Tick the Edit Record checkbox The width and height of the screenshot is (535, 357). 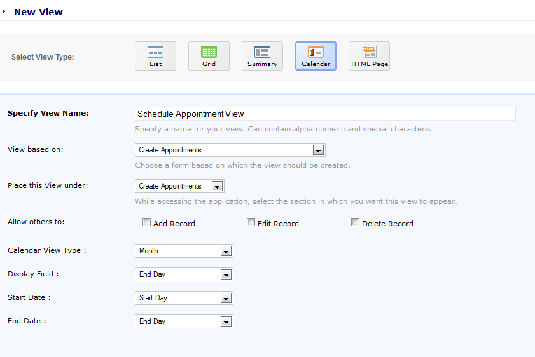(251, 223)
